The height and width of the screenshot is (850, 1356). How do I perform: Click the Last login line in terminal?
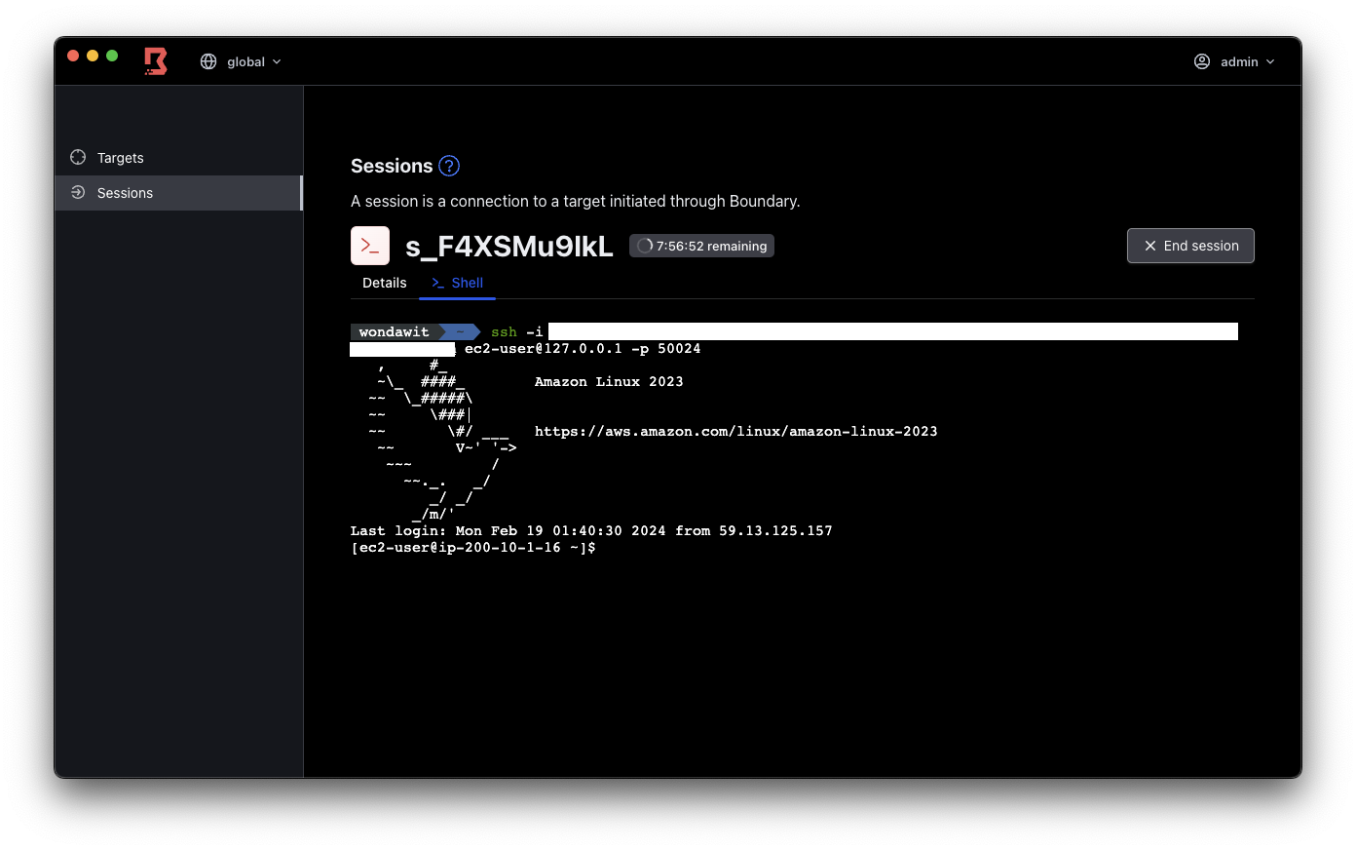(591, 531)
